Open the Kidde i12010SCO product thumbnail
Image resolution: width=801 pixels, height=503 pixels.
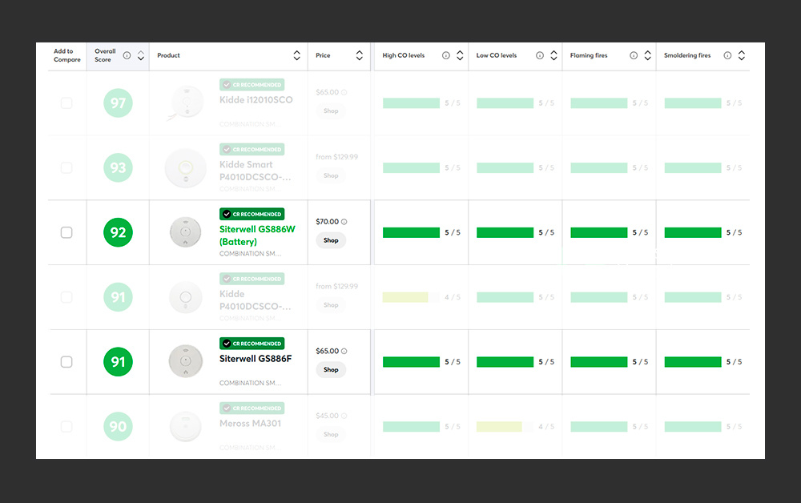tap(185, 103)
